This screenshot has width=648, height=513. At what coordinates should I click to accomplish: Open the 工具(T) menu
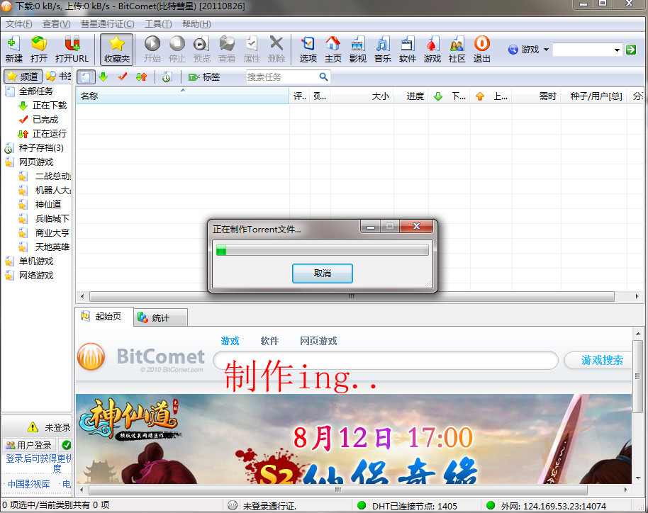click(158, 24)
